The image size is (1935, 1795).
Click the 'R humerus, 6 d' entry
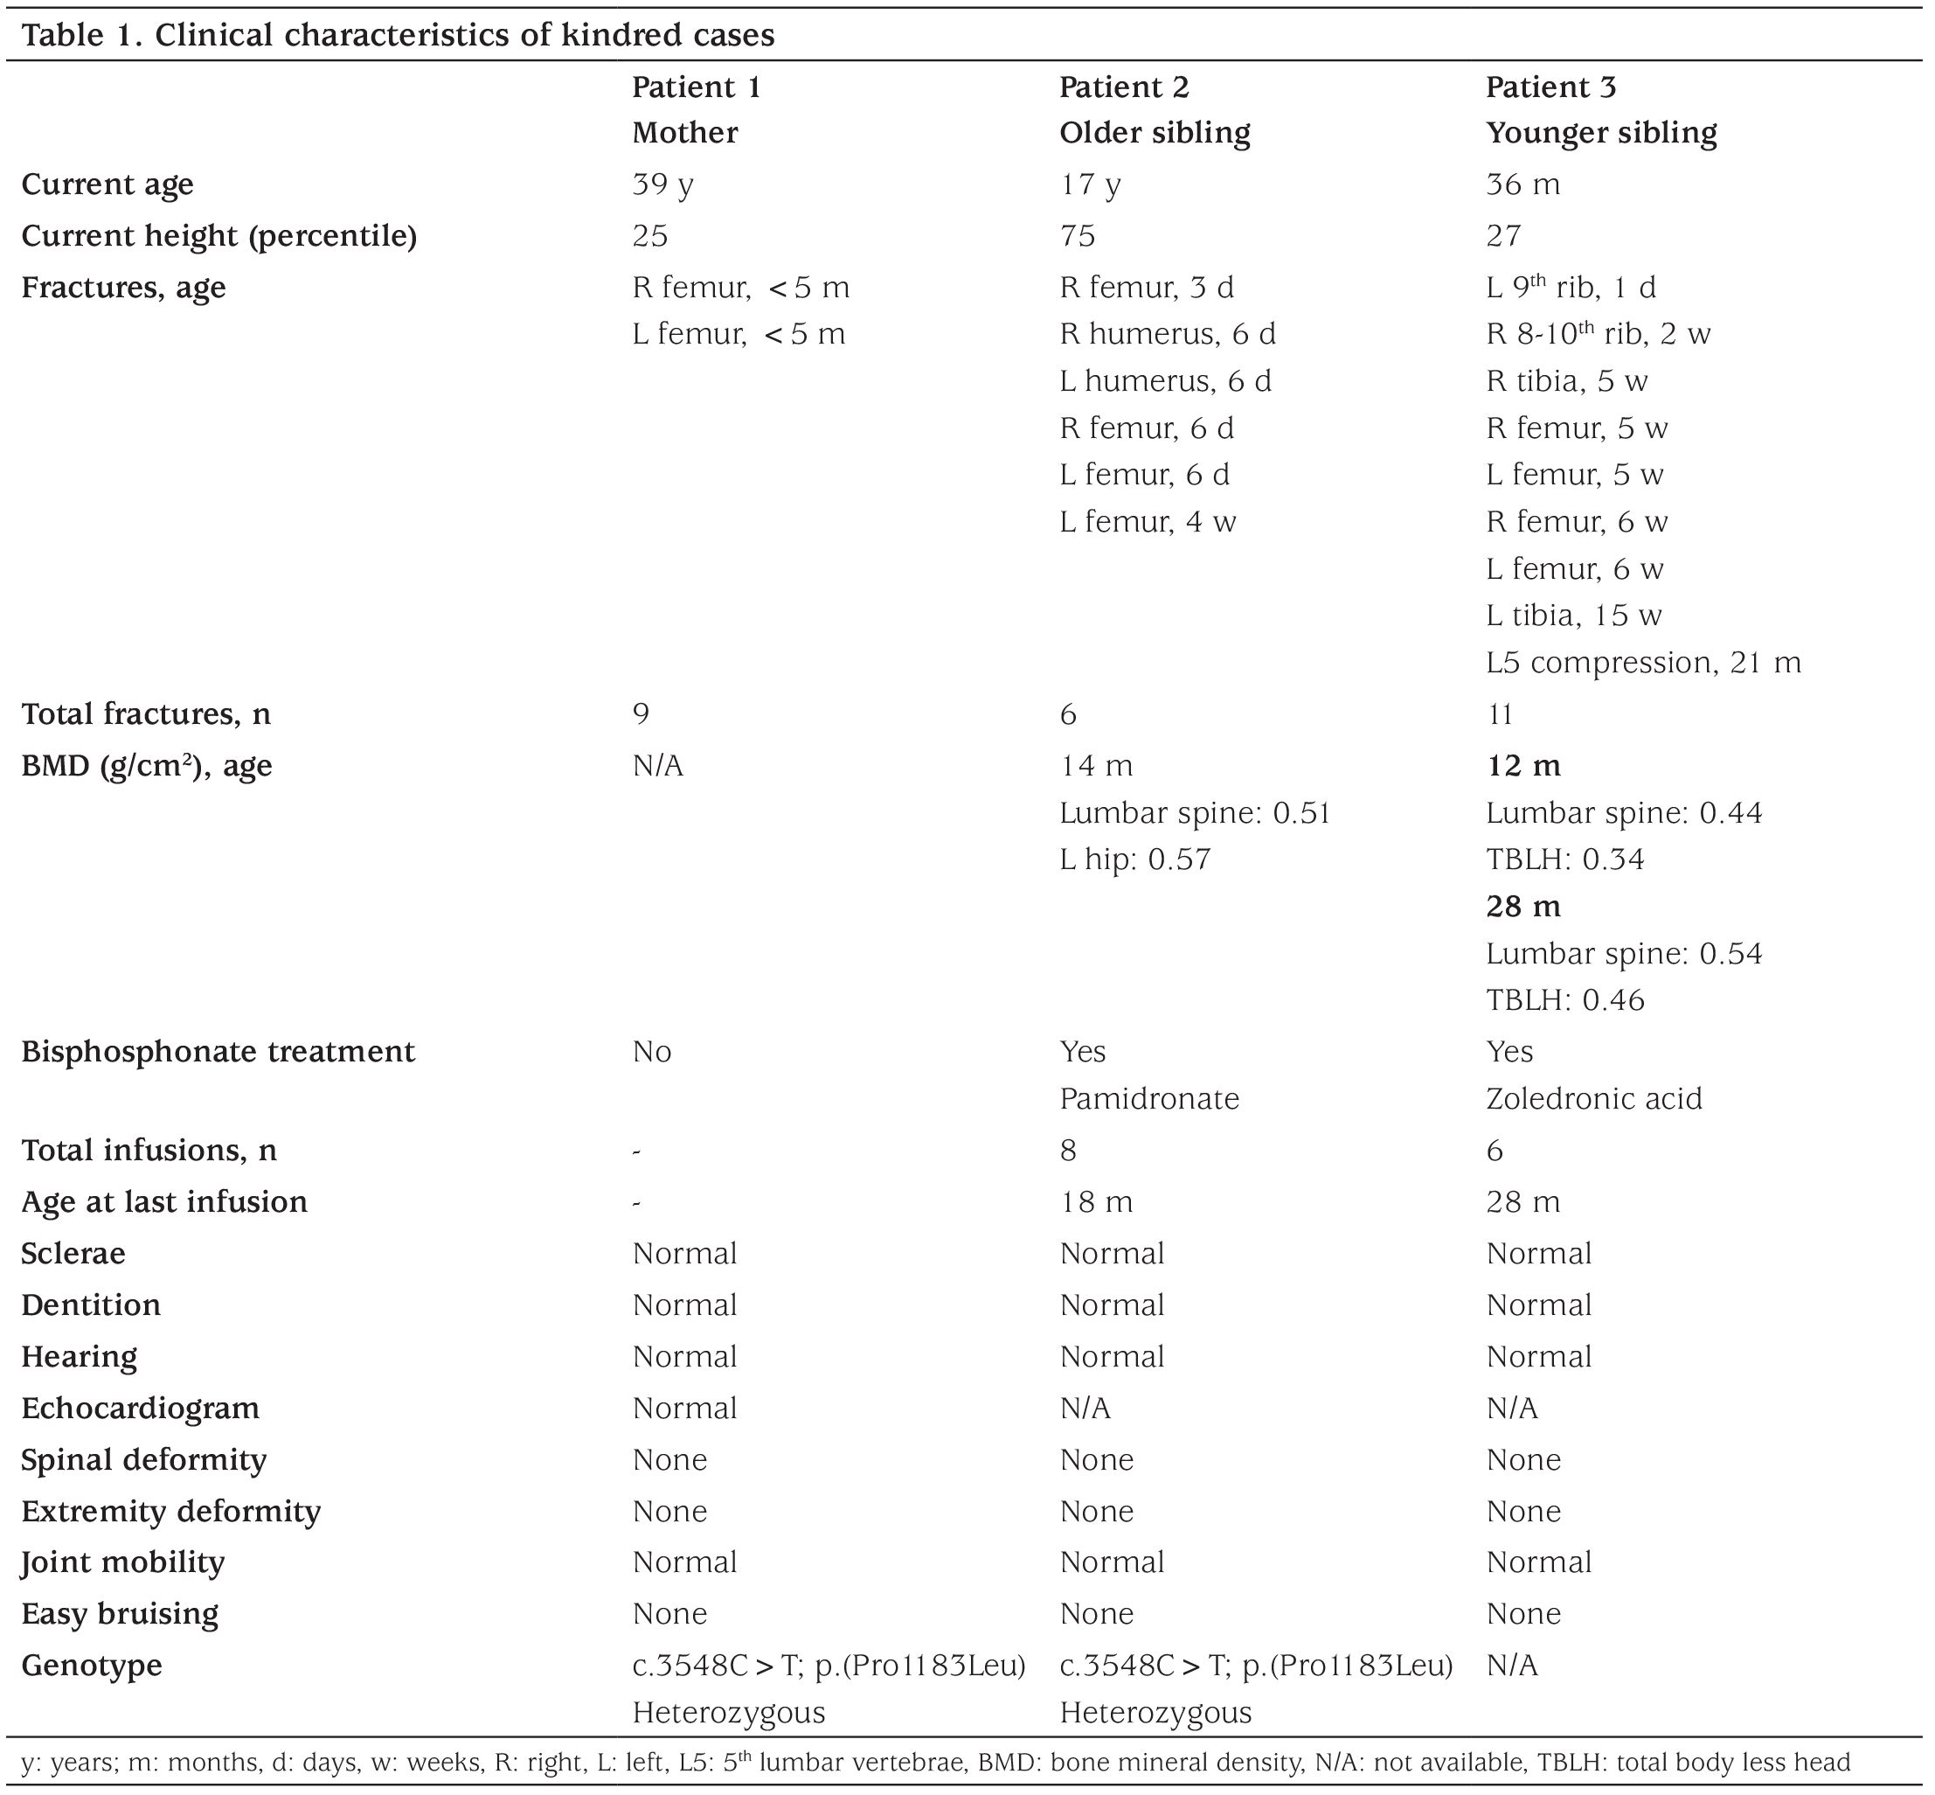1167,334
